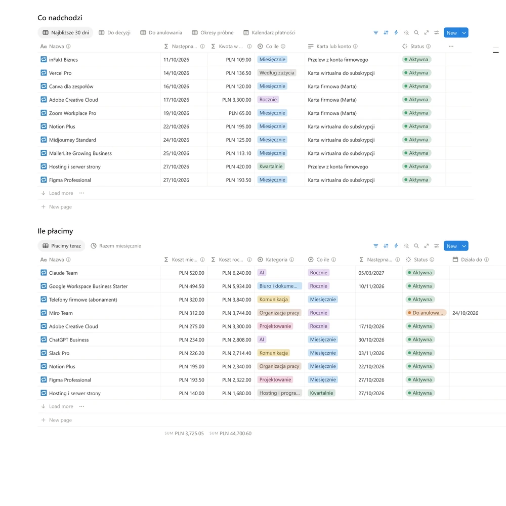
Task: Expand Load more in Co nadchodzi table
Action: pyautogui.click(x=58, y=193)
